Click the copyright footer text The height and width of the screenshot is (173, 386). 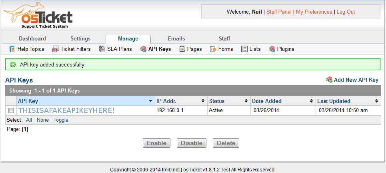(x=193, y=169)
